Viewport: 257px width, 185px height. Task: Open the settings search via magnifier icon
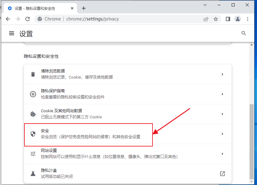(244, 33)
